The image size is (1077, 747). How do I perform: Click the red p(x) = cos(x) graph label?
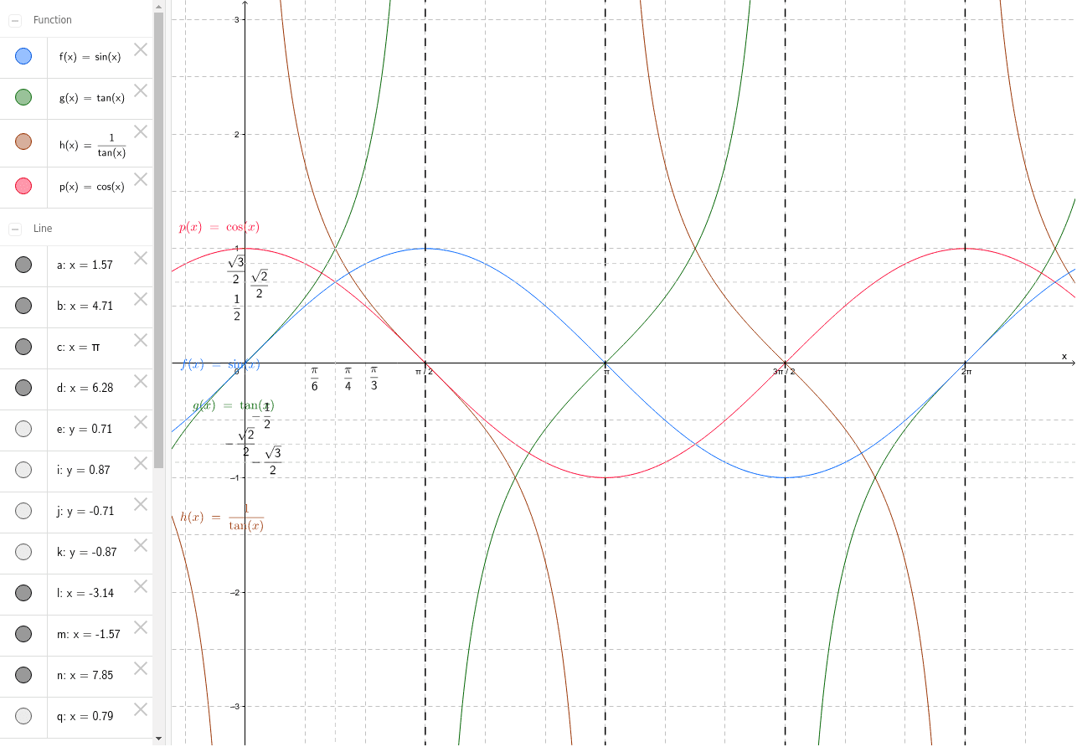coord(219,227)
